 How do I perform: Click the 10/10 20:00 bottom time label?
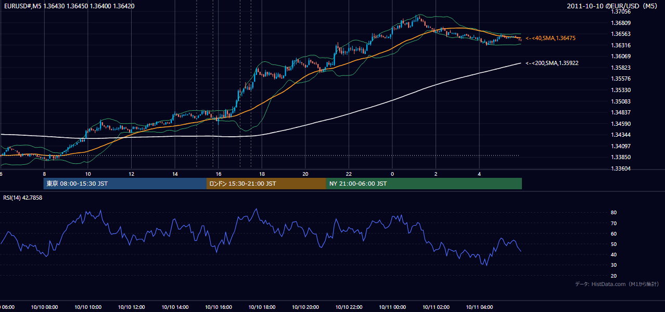(305, 307)
